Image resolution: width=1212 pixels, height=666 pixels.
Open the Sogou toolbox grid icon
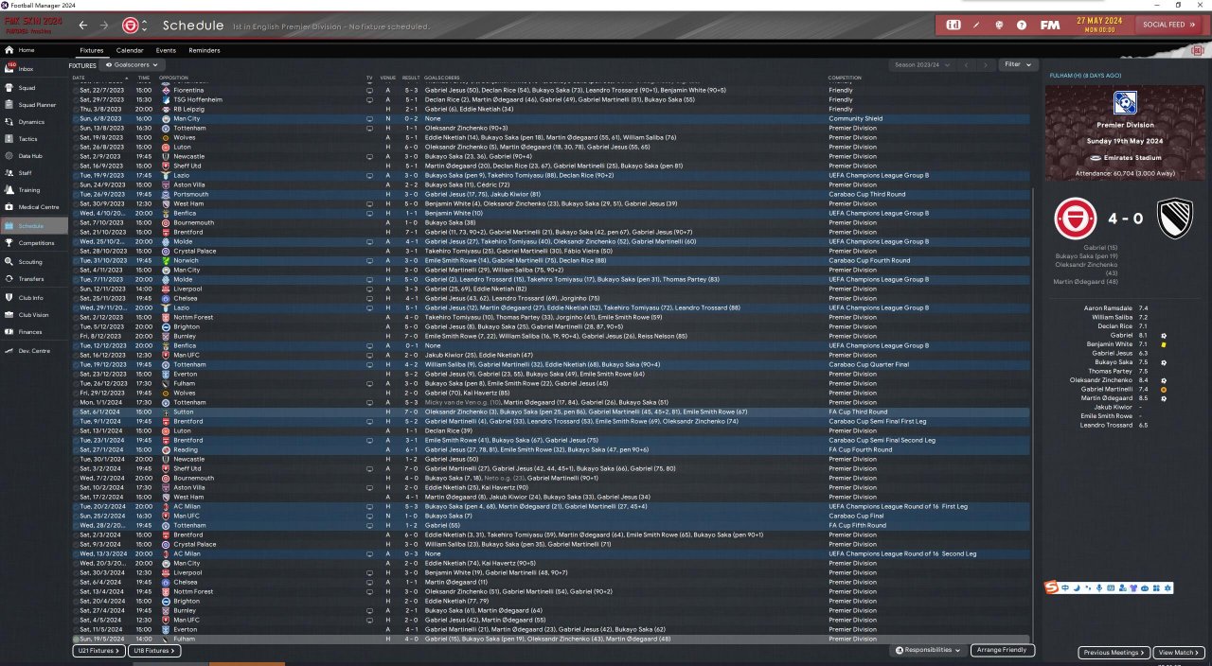click(1156, 588)
